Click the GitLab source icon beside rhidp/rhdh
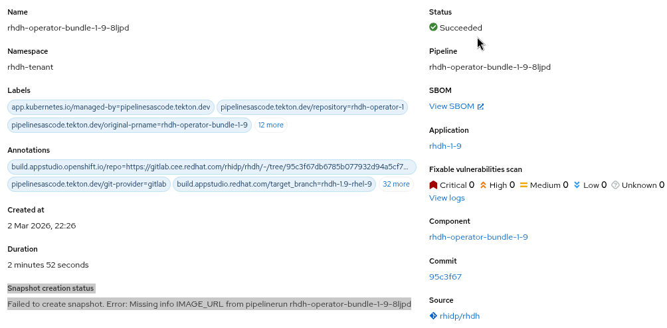The width and height of the screenshot is (667, 328). [x=433, y=316]
